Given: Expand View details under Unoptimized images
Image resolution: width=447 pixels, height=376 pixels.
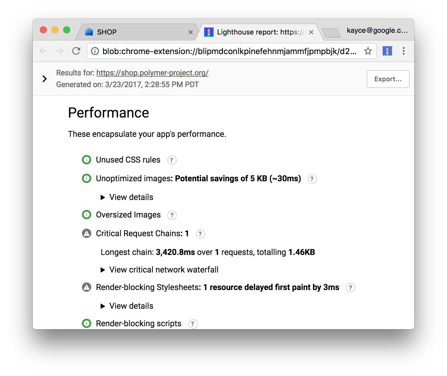Looking at the screenshot, I should [x=127, y=197].
